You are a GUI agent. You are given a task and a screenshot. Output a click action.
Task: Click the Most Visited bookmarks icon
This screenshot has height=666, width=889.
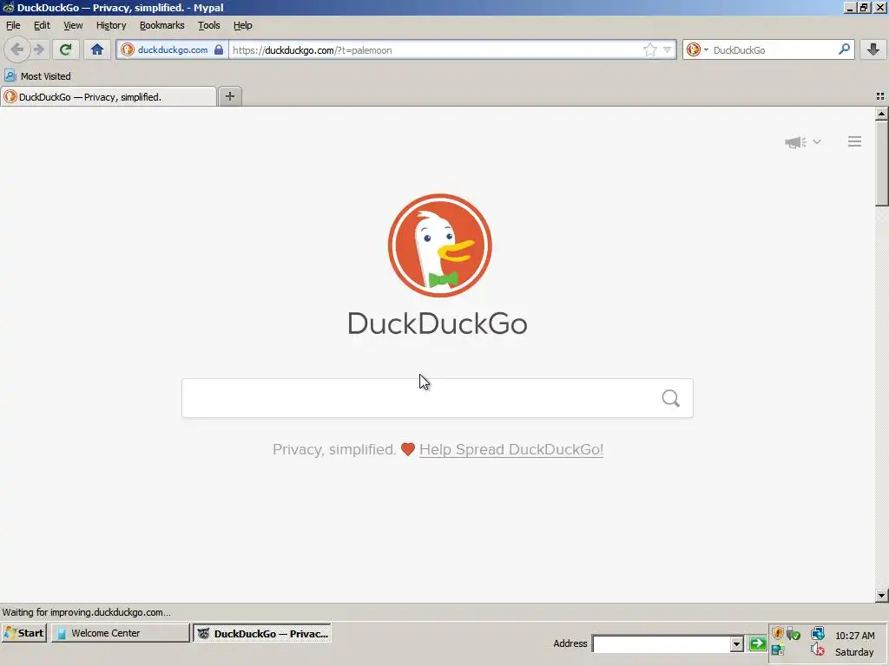10,76
